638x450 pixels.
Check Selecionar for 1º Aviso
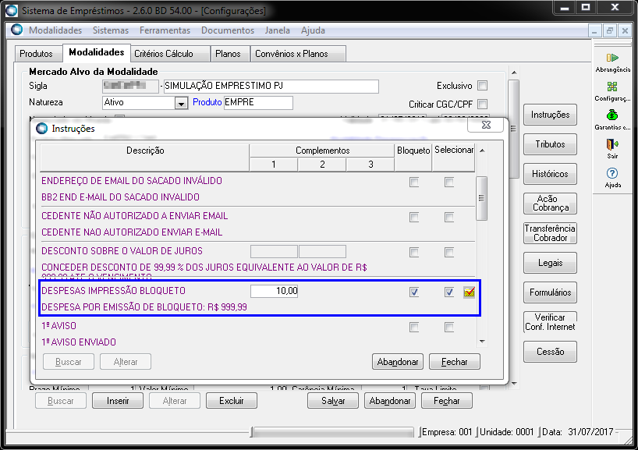tap(449, 327)
